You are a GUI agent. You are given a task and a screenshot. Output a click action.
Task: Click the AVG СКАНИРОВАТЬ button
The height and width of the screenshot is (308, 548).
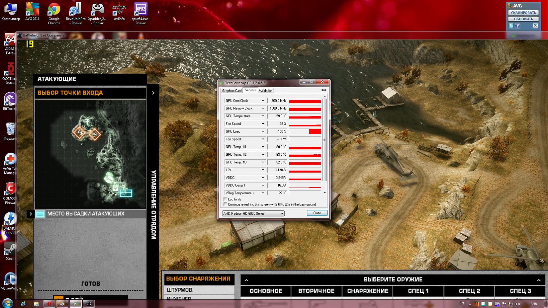coord(523,13)
